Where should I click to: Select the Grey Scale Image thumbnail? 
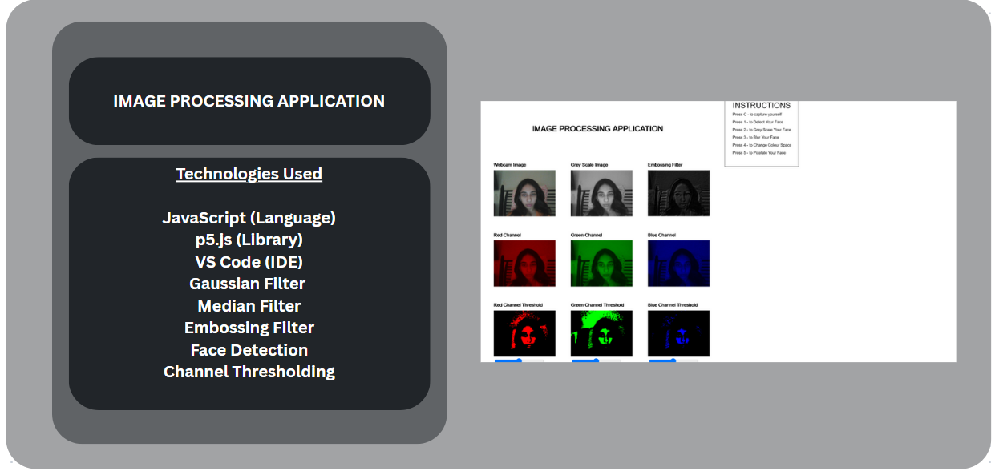tap(601, 193)
